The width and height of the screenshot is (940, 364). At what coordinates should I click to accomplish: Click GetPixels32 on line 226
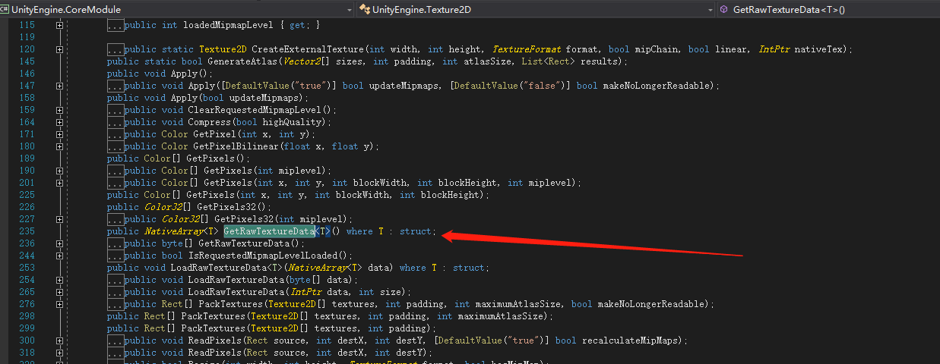tap(228, 207)
